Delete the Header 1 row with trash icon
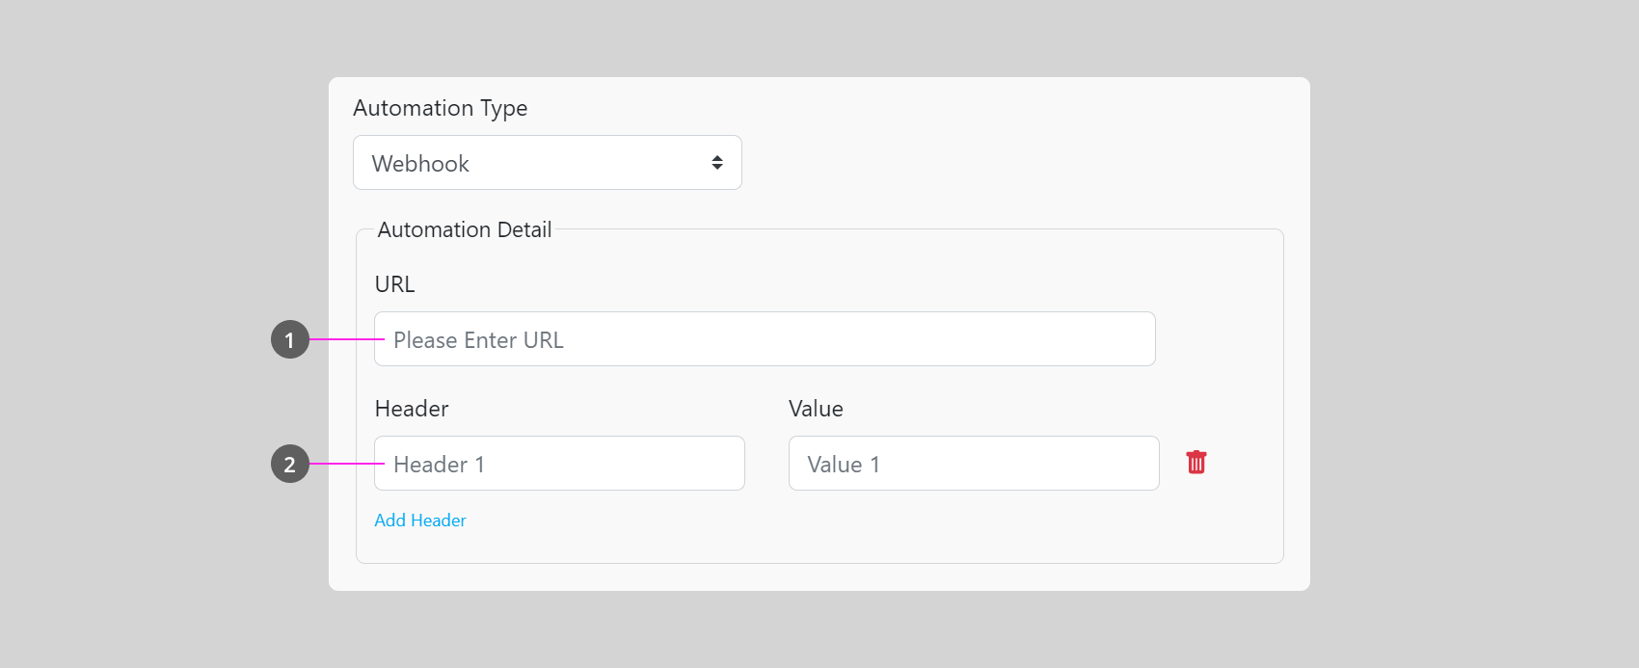Viewport: 1639px width, 668px height. pos(1196,463)
